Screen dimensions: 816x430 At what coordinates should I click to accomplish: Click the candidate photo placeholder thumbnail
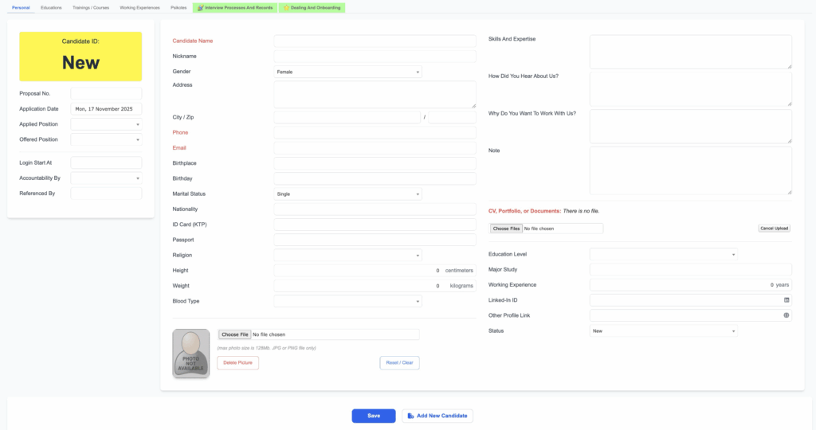191,353
